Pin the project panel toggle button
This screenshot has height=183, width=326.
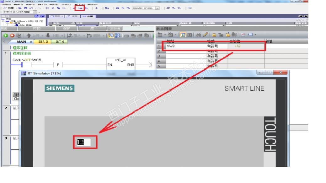click(37, 16)
